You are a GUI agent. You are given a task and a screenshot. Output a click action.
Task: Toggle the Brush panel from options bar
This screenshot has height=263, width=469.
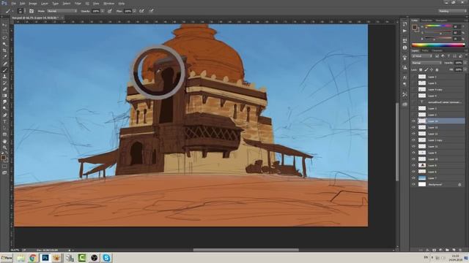(32, 11)
